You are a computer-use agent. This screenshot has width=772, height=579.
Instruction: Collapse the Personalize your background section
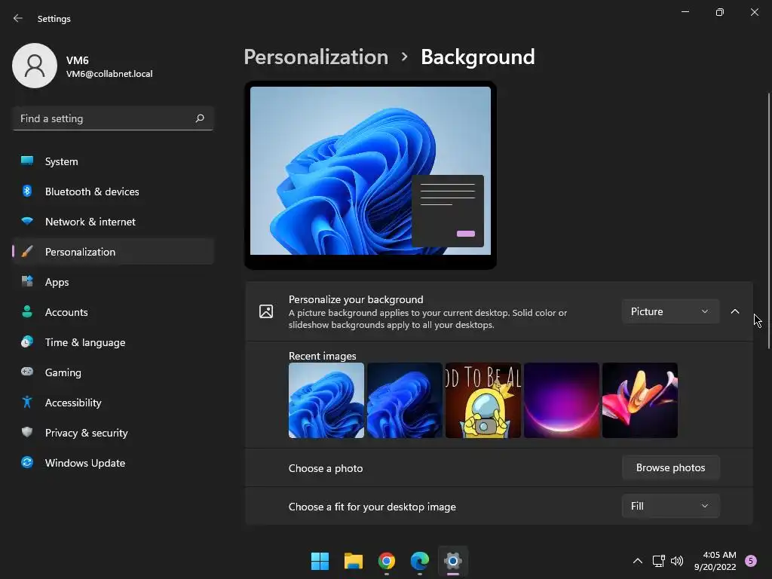tap(734, 311)
